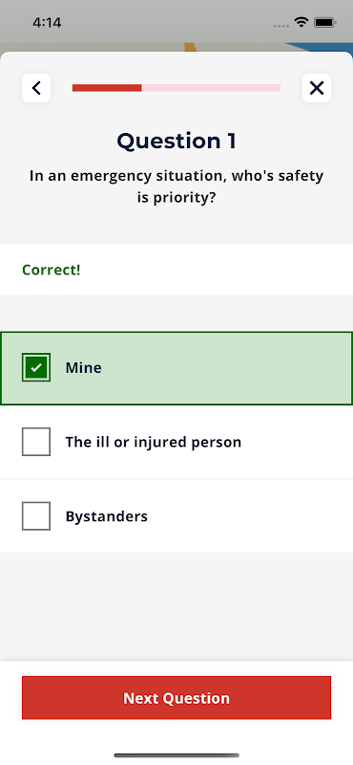The image size is (353, 765).
Task: Tap the Question 1 heading
Action: coord(176,141)
